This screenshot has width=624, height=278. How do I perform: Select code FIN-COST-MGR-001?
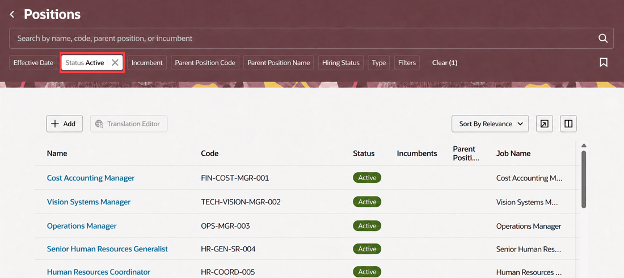coord(235,178)
